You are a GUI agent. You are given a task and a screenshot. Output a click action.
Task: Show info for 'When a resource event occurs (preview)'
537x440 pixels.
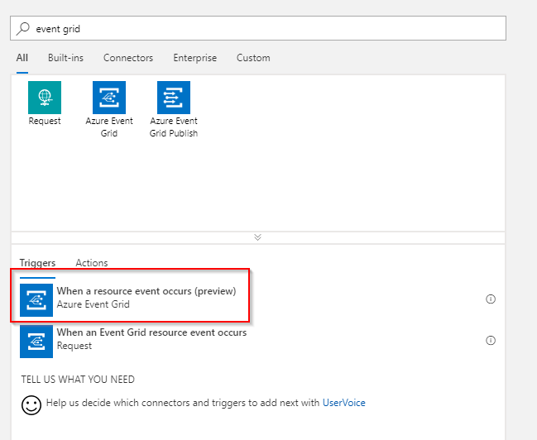point(491,299)
